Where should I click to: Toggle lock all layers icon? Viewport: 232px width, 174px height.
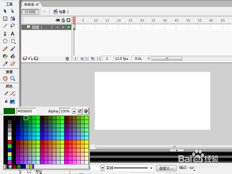coord(63,20)
